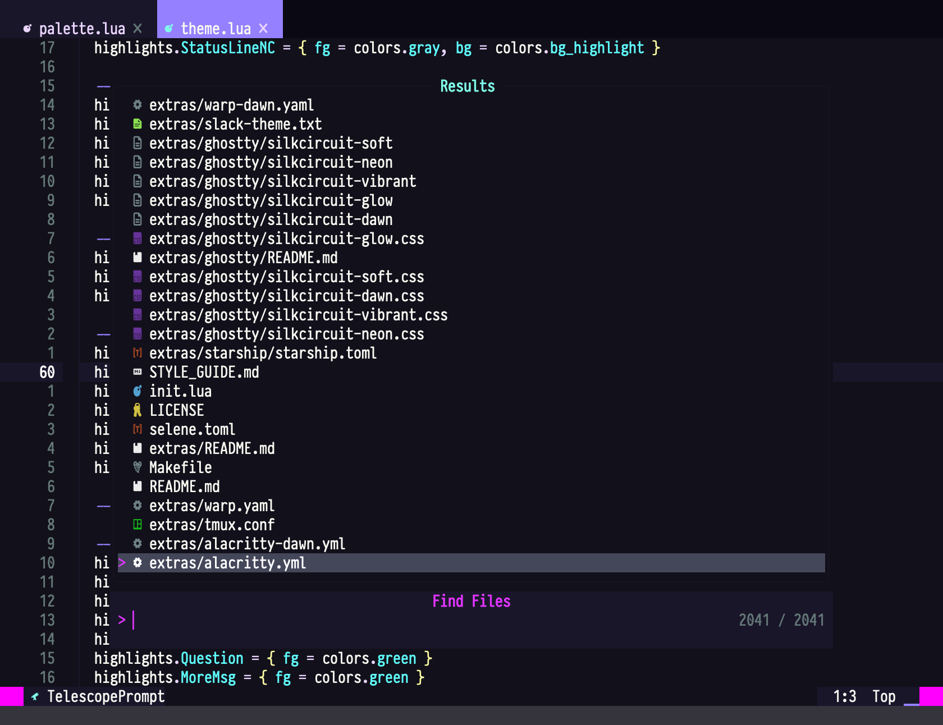This screenshot has height=725, width=943.
Task: Close the palette.lua tab
Action: pos(138,28)
